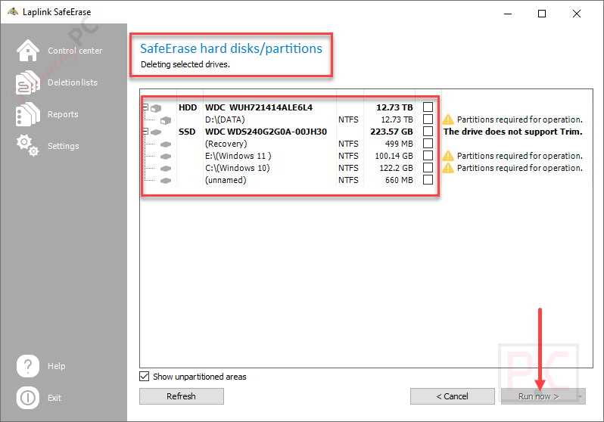
Task: Click the 100.14 GB size value
Action: point(394,156)
